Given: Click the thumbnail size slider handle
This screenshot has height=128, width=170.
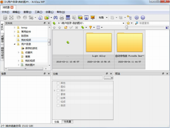Looking at the screenshot, I should click(x=127, y=27).
